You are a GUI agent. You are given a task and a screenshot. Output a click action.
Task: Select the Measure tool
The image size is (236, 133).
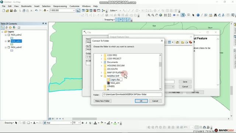click(211, 15)
